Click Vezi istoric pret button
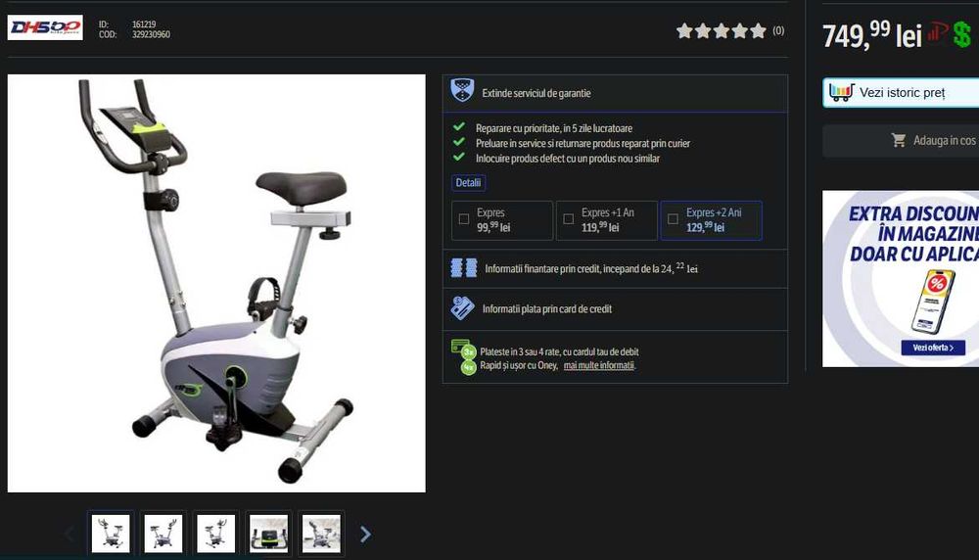Image resolution: width=979 pixels, height=560 pixels. pos(901,93)
